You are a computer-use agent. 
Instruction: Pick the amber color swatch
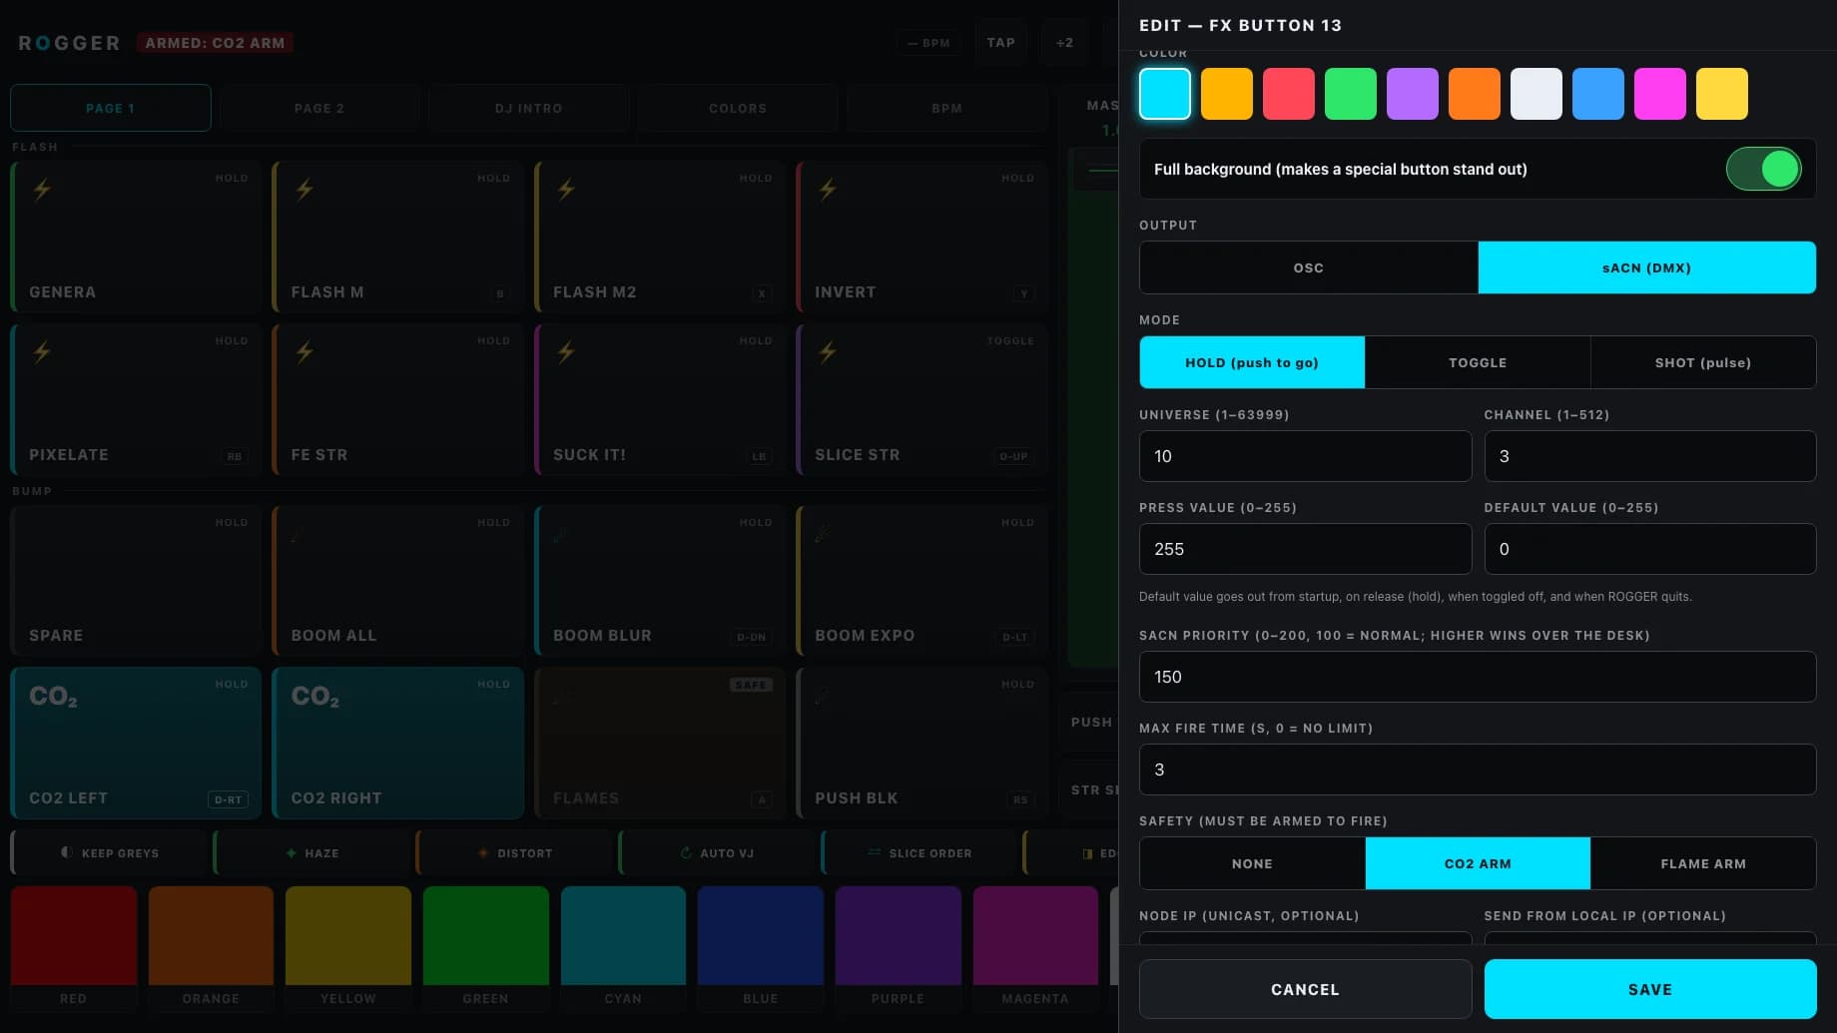click(x=1226, y=94)
